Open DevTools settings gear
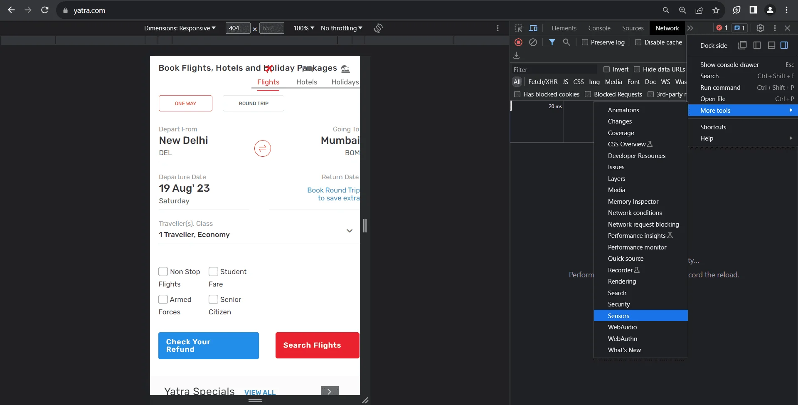The width and height of the screenshot is (798, 405). click(x=760, y=28)
